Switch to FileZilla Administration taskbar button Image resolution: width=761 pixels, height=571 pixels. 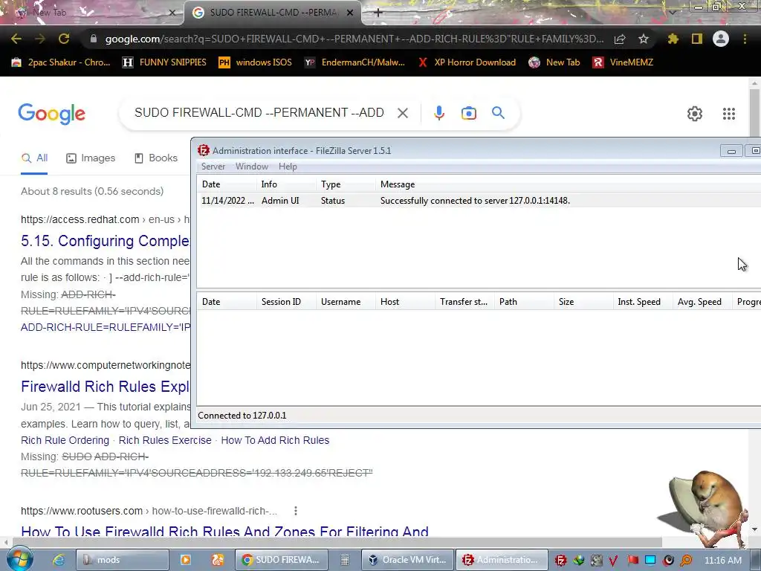click(502, 560)
